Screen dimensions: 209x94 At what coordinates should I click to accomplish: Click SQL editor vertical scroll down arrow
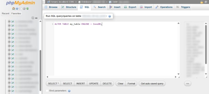[178, 74]
